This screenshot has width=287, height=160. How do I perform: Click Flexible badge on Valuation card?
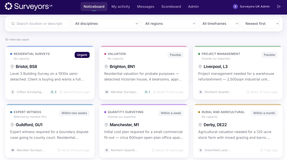pos(175,55)
